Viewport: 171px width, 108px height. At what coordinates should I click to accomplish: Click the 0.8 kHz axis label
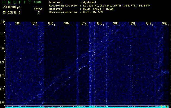2,76
